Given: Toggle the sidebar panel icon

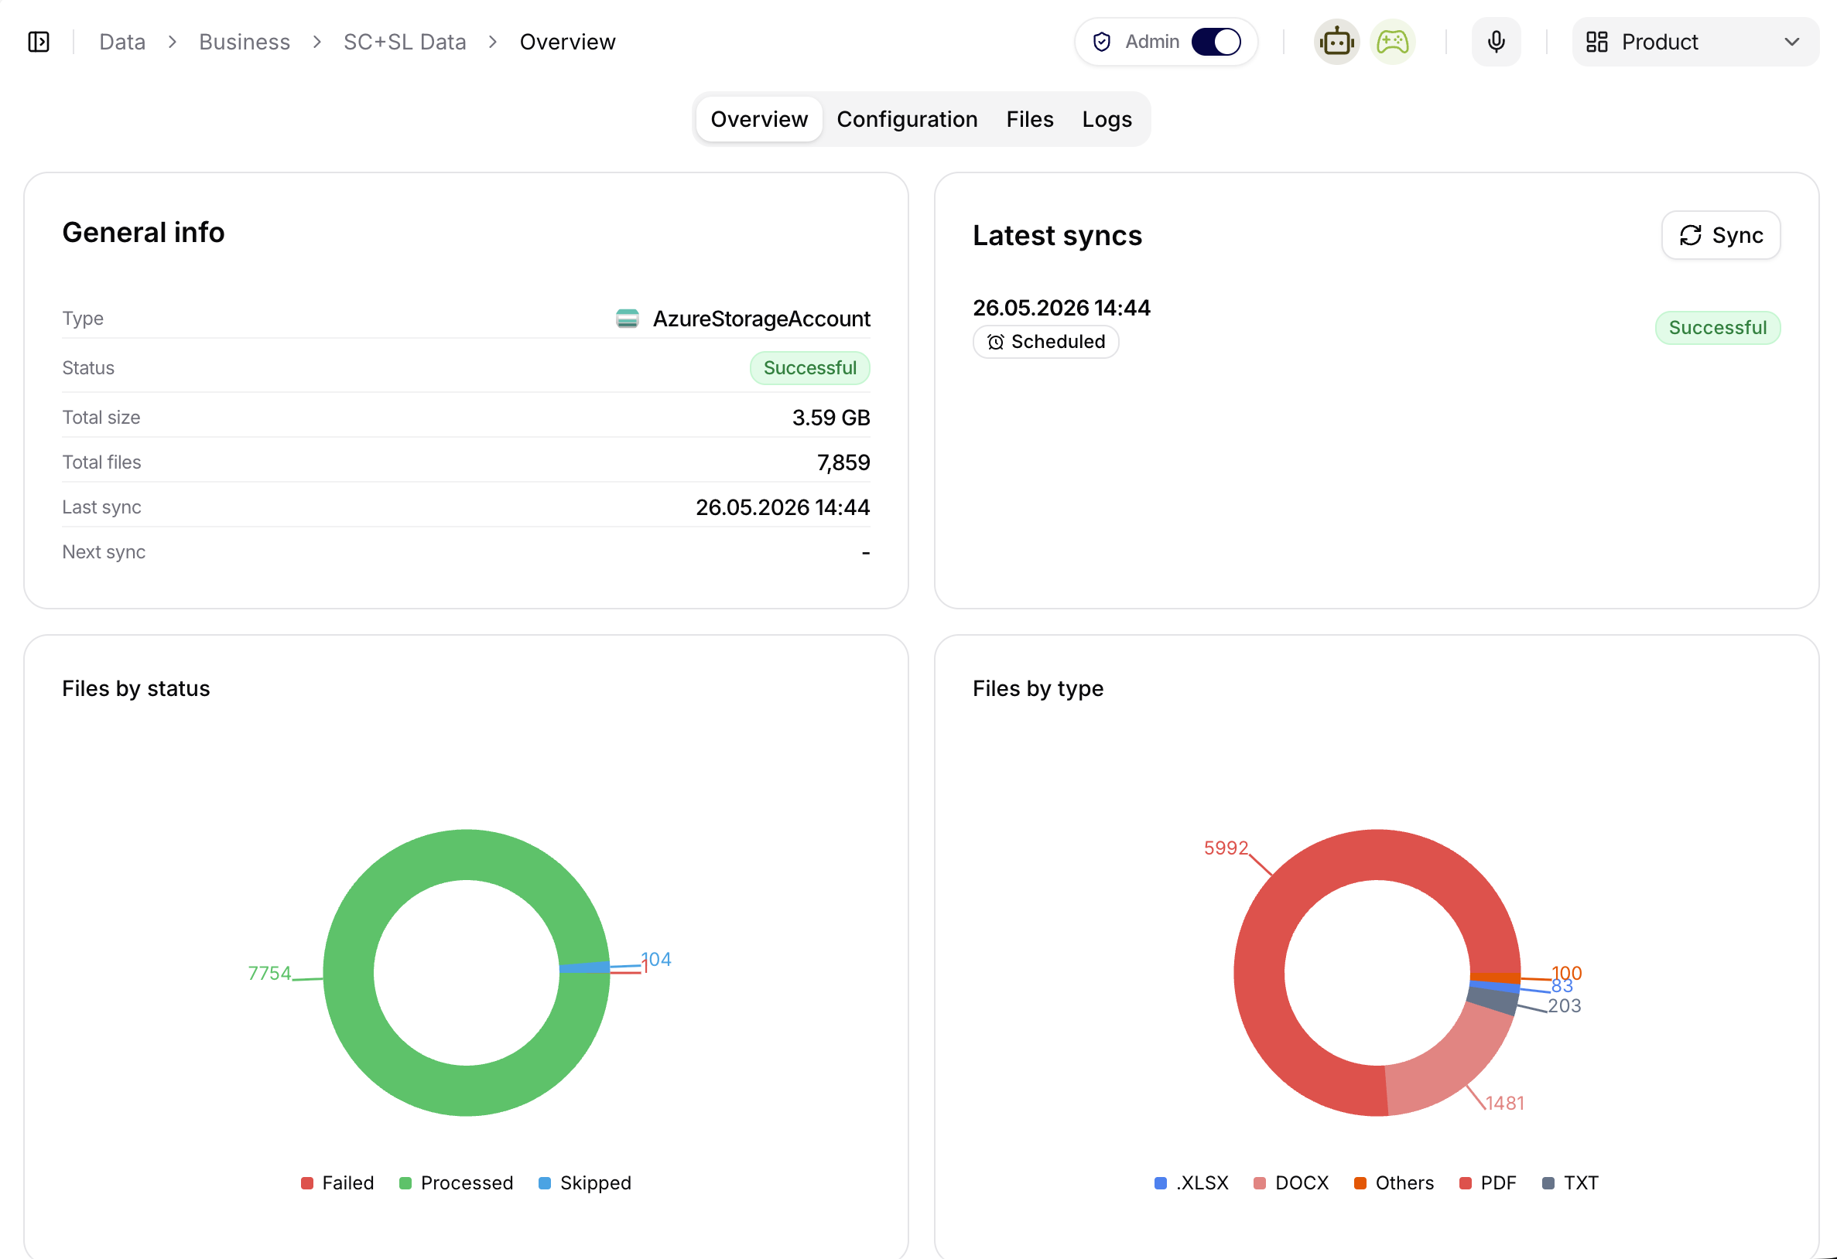Looking at the screenshot, I should [x=39, y=42].
